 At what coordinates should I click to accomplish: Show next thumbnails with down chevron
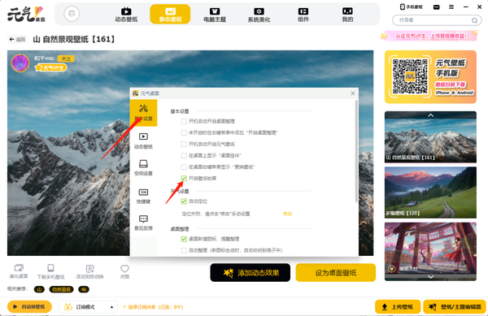pos(430,276)
